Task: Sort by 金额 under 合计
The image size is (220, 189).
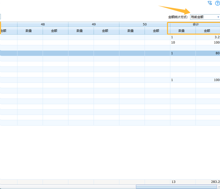Action: click(x=207, y=31)
